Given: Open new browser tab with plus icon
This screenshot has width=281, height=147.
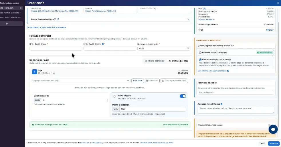Looking at the screenshot, I should 7,24.
